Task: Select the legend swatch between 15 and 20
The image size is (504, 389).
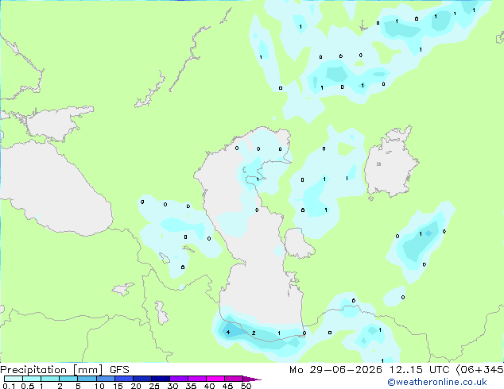Action: 123,379
